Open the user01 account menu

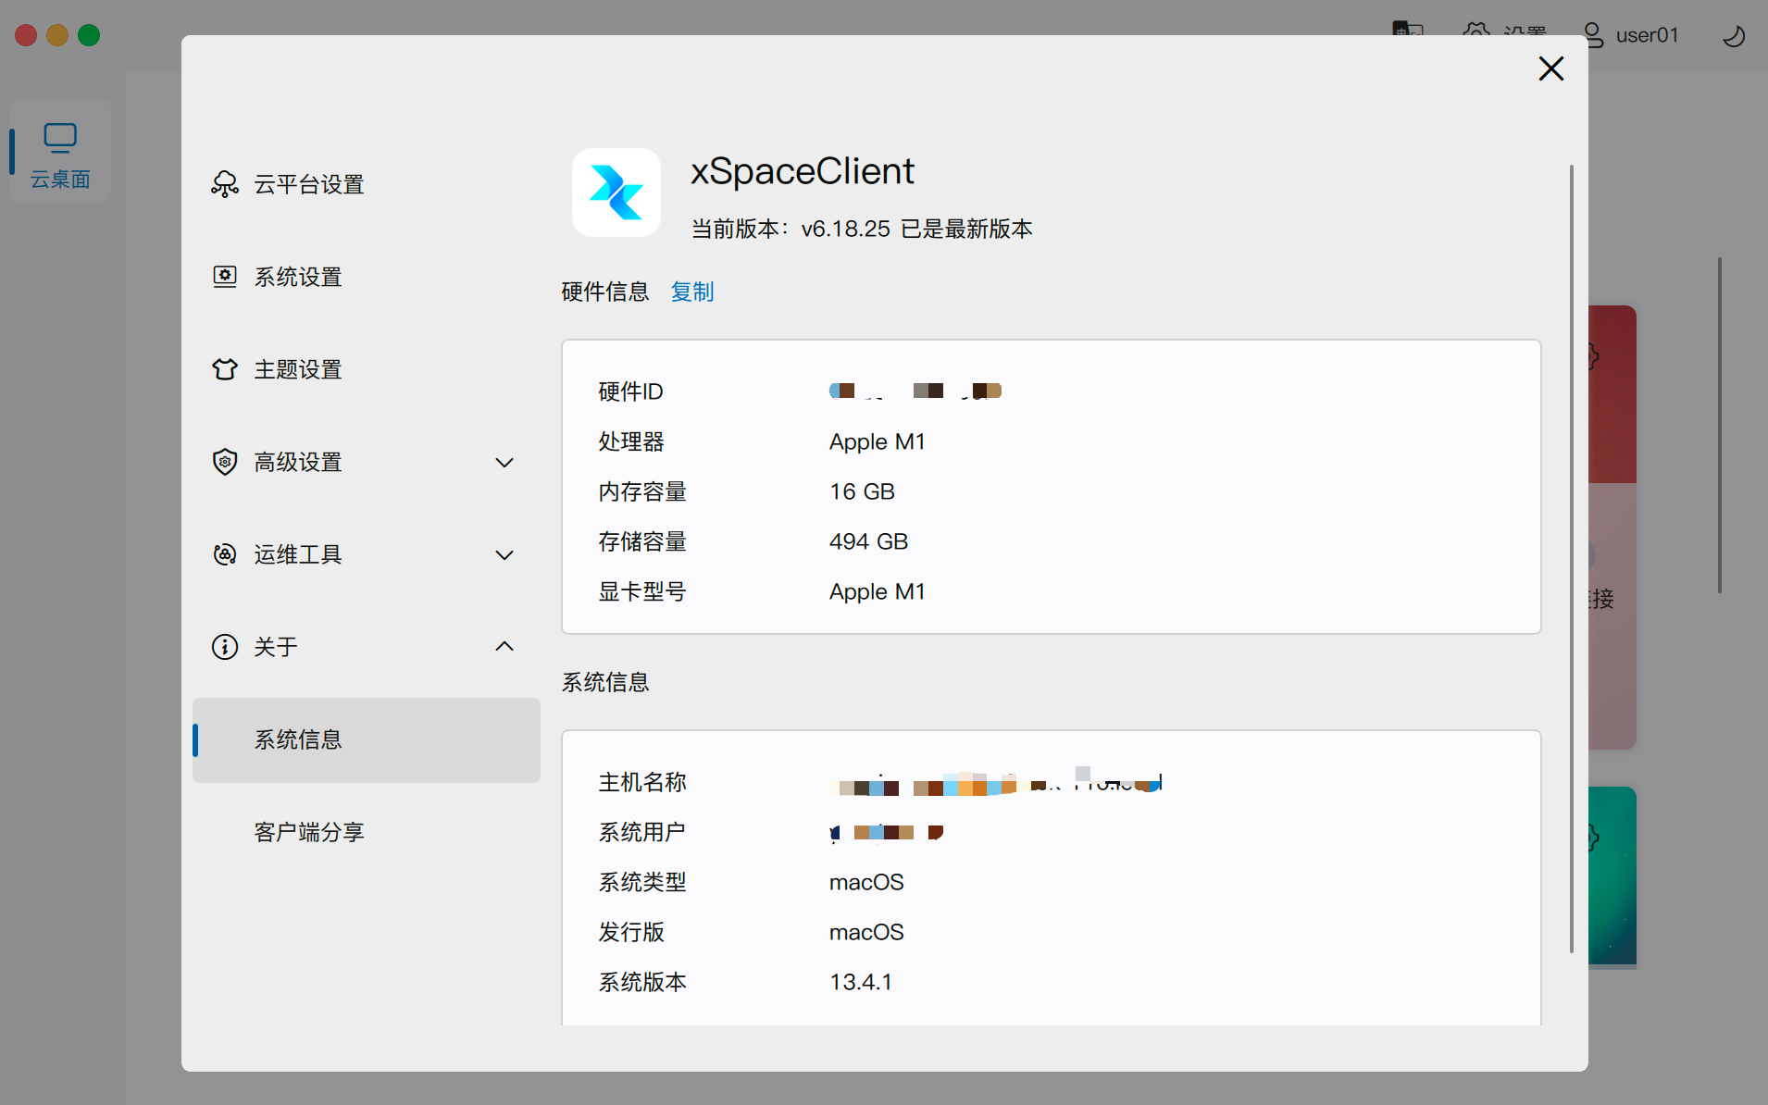(1632, 35)
